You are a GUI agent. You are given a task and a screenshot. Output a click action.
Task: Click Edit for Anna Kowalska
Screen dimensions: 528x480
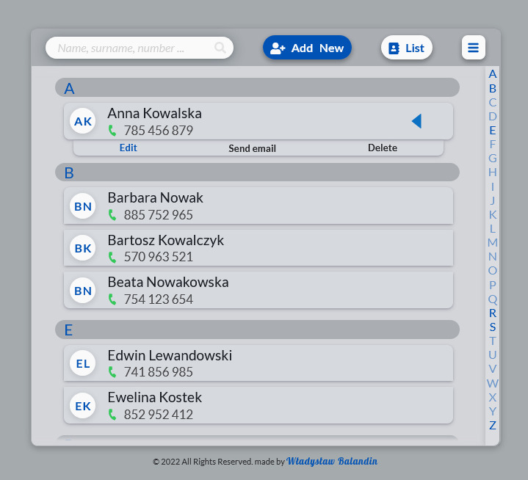click(x=129, y=148)
